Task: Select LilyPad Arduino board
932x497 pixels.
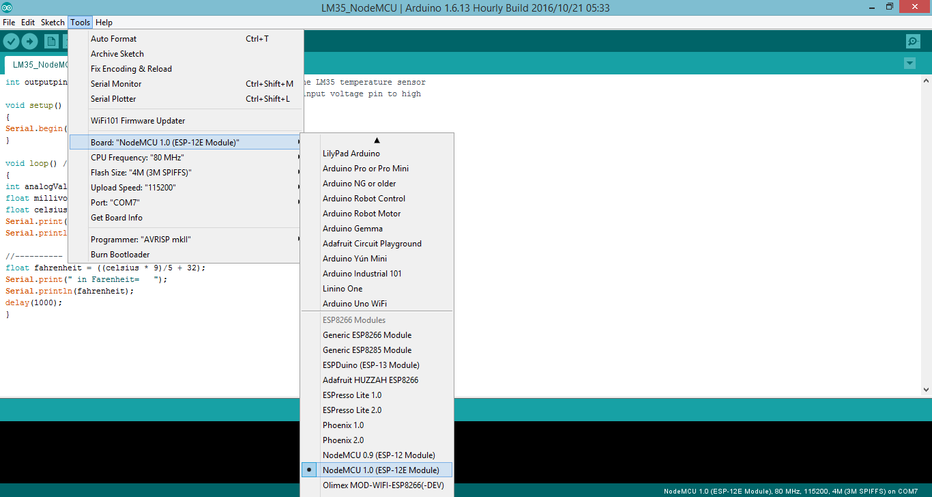Action: (x=377, y=154)
